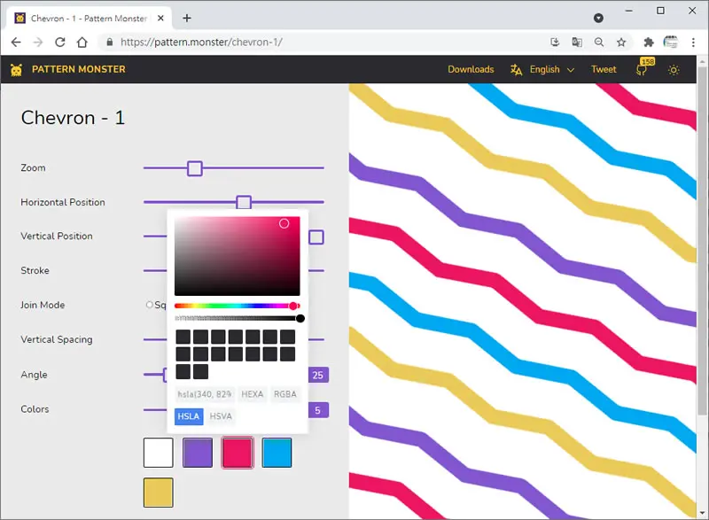Select the Sq join mode radio button
709x520 pixels.
pyautogui.click(x=149, y=305)
